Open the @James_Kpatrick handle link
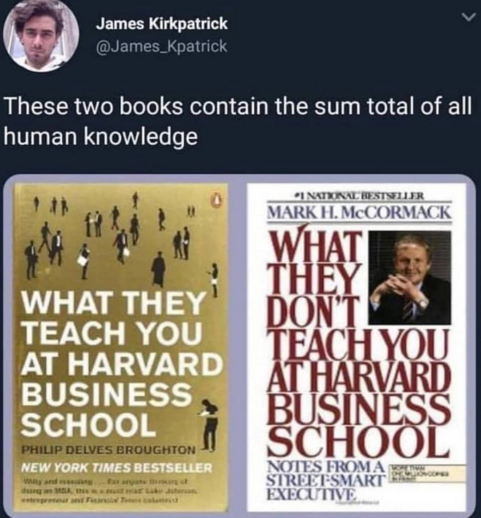 pyautogui.click(x=161, y=46)
